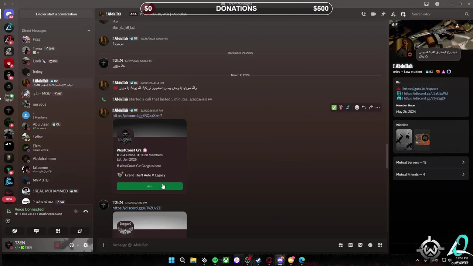Start a video call with Abdullah
The image size is (473, 266).
pyautogui.click(x=374, y=14)
